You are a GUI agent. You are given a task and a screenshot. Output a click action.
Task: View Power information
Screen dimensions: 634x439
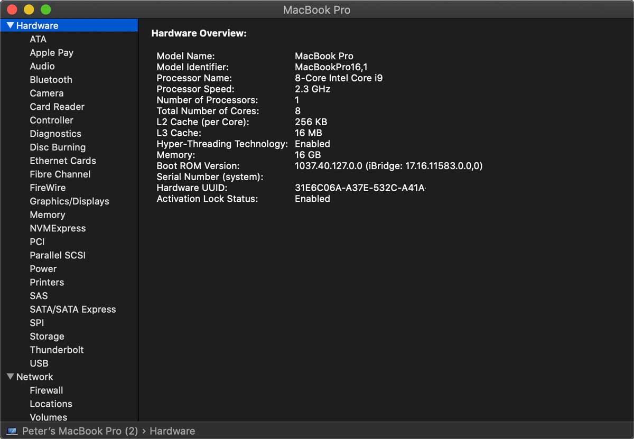click(x=43, y=269)
